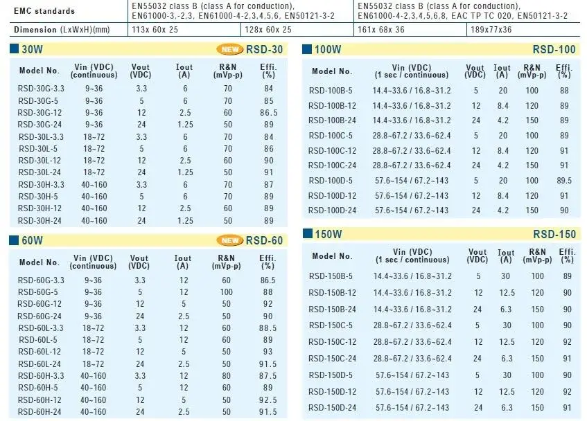This screenshot has width=587, height=421.
Task: Click model RSD-30H-5
Action: [x=38, y=197]
